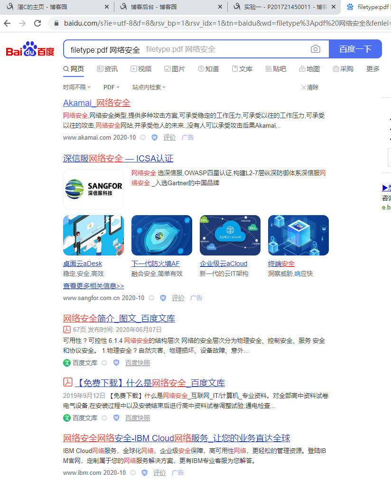391x482 pixels.
Task: Switch to the 地图 search tab
Action: coord(309,69)
